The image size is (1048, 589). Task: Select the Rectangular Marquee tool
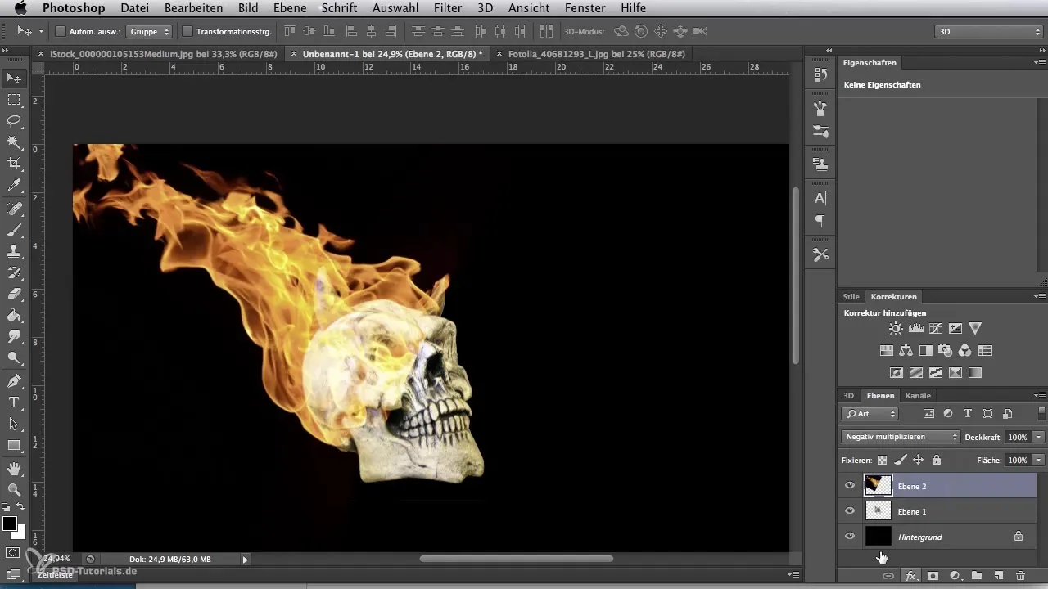click(14, 100)
